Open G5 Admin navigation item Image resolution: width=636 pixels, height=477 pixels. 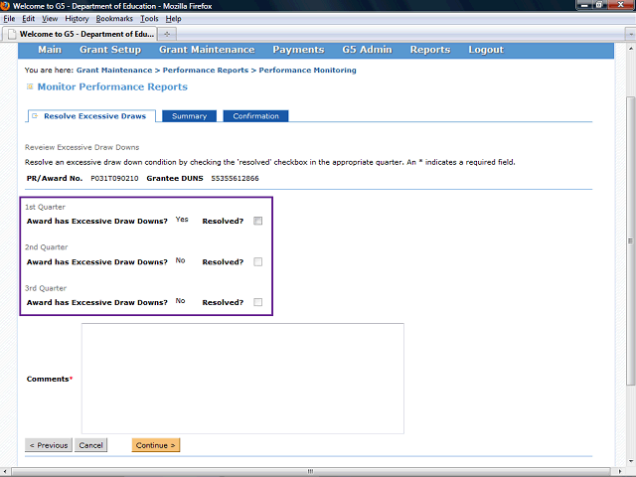tap(367, 50)
